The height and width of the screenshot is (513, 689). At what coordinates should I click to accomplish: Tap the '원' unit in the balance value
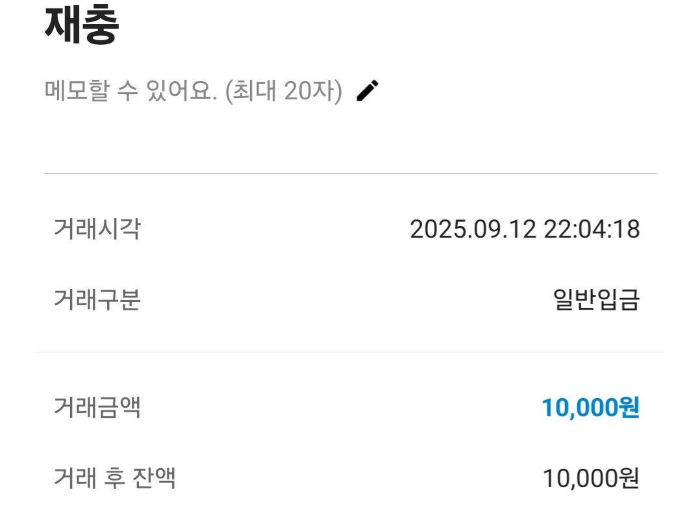tap(629, 479)
